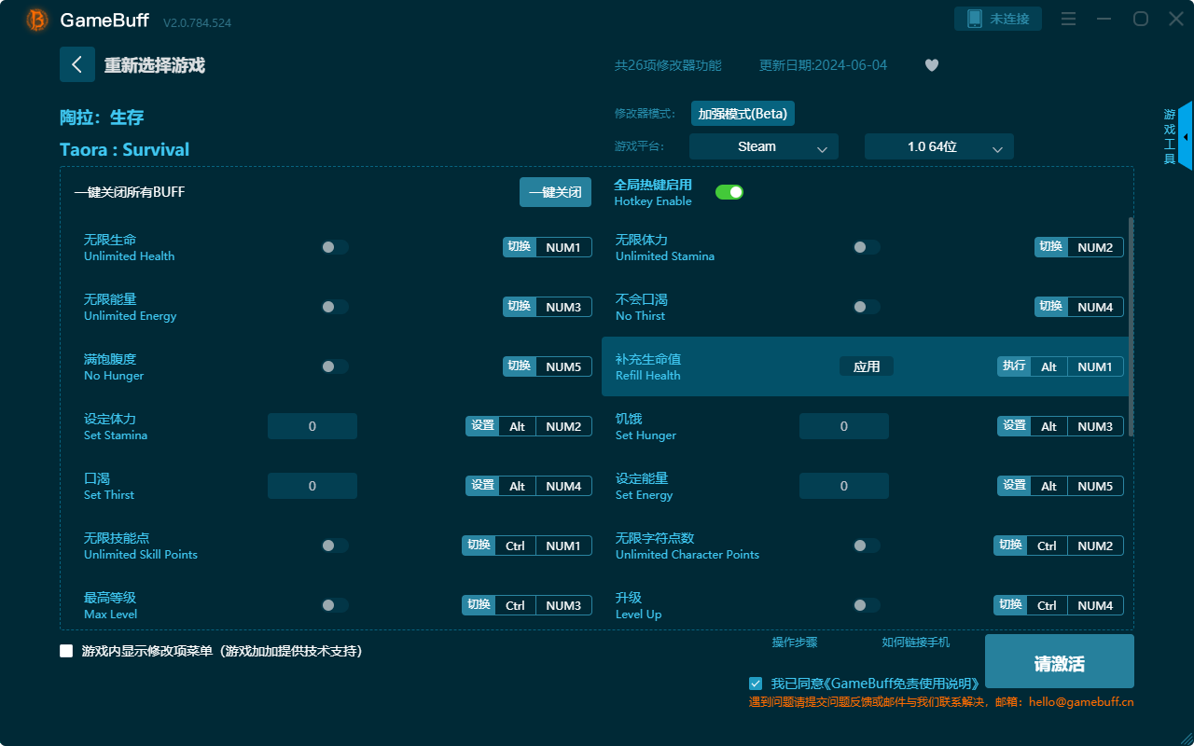Click the back arrow to reselect game

[77, 64]
